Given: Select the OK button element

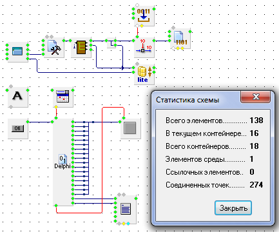Looking at the screenshot, I should (x=18, y=128).
